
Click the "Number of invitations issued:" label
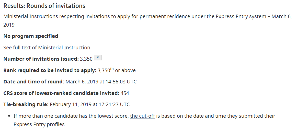41,59
